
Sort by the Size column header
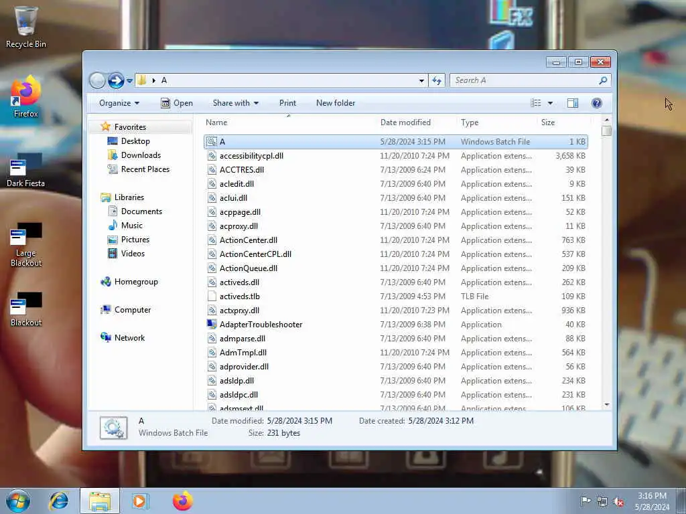563,122
